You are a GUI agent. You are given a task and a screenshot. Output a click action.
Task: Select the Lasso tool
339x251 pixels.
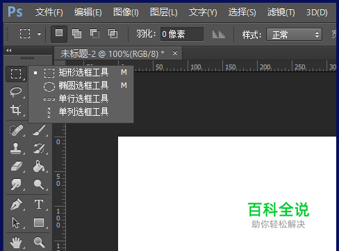(16, 92)
